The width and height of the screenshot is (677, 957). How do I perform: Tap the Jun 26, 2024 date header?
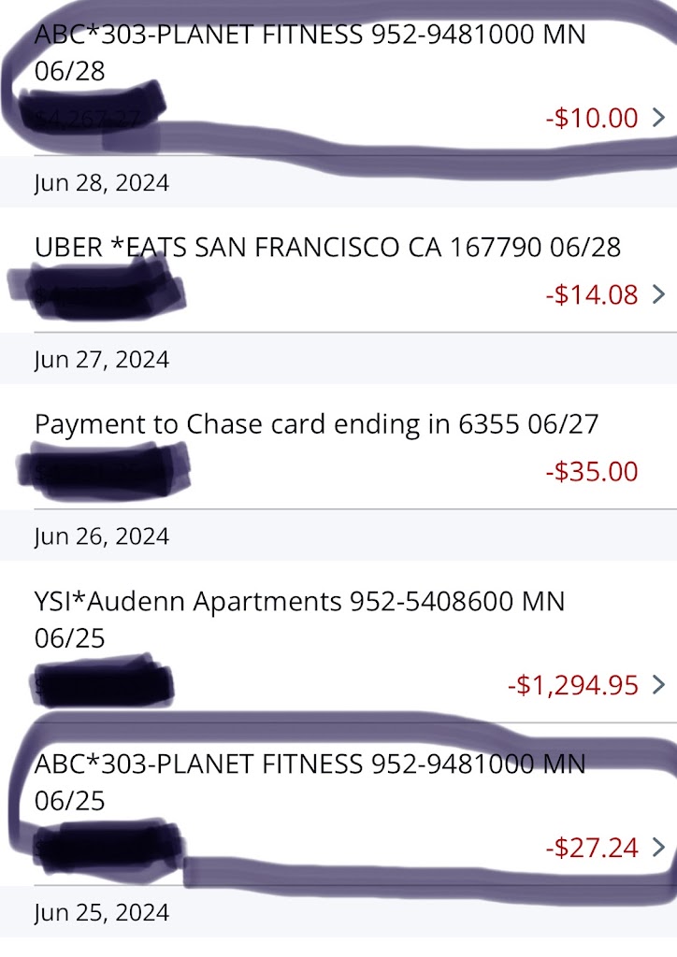coord(102,536)
